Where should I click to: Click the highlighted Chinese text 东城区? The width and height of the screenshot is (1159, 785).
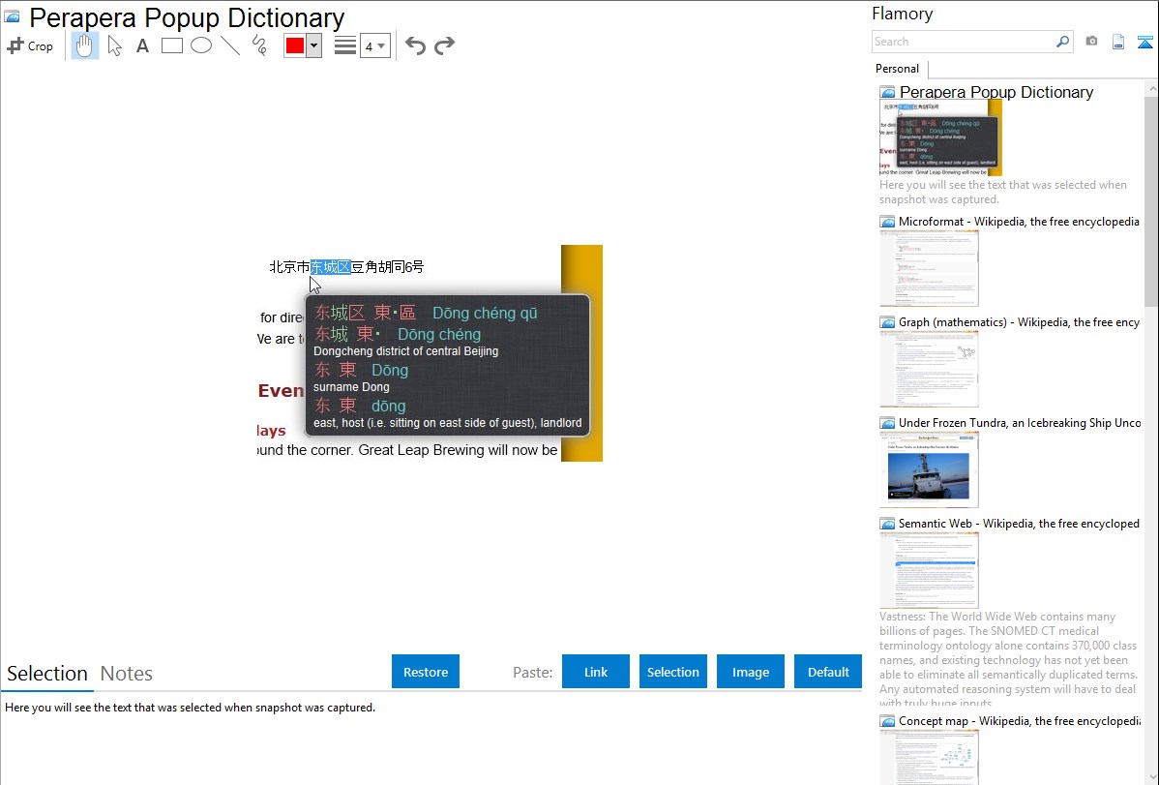tap(331, 266)
